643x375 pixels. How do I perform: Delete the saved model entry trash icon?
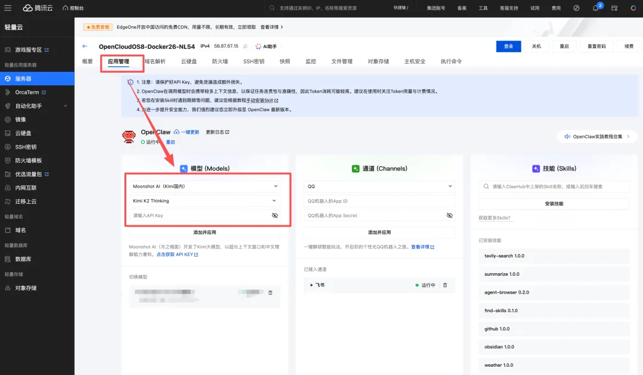click(x=270, y=293)
